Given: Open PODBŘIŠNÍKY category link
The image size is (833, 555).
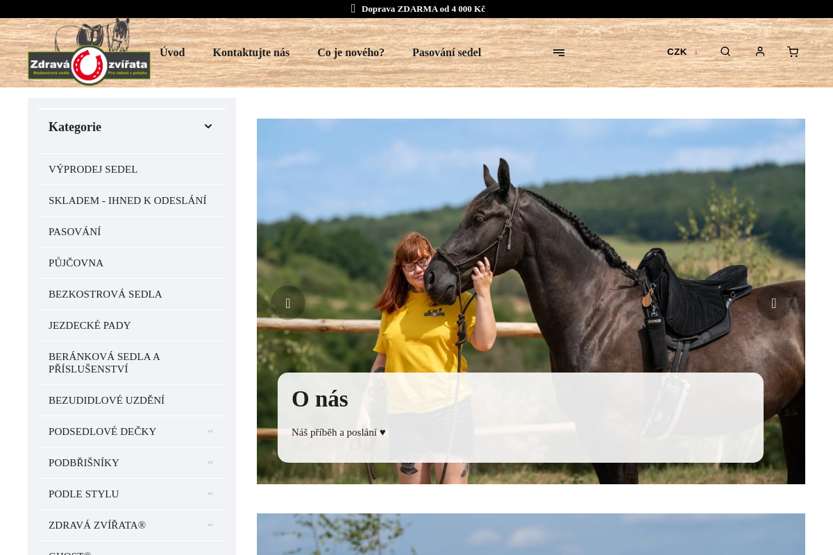Looking at the screenshot, I should point(84,463).
